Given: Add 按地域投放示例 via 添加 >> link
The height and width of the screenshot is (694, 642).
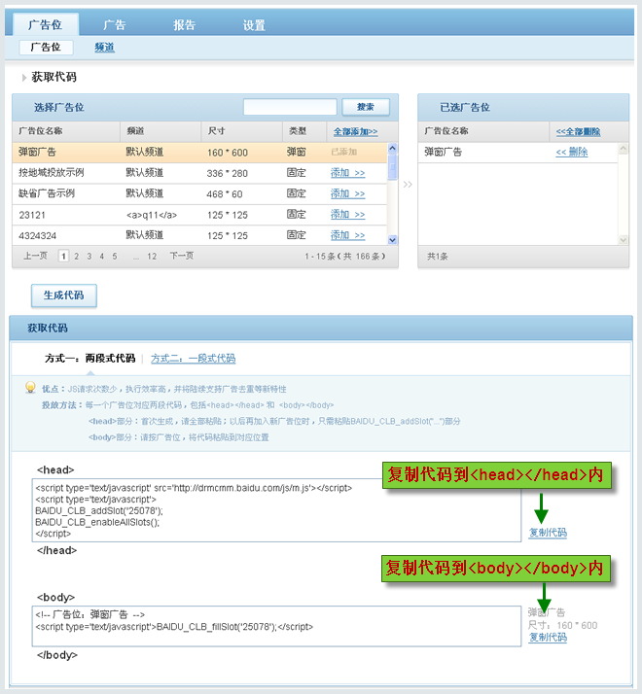Looking at the screenshot, I should pos(348,173).
